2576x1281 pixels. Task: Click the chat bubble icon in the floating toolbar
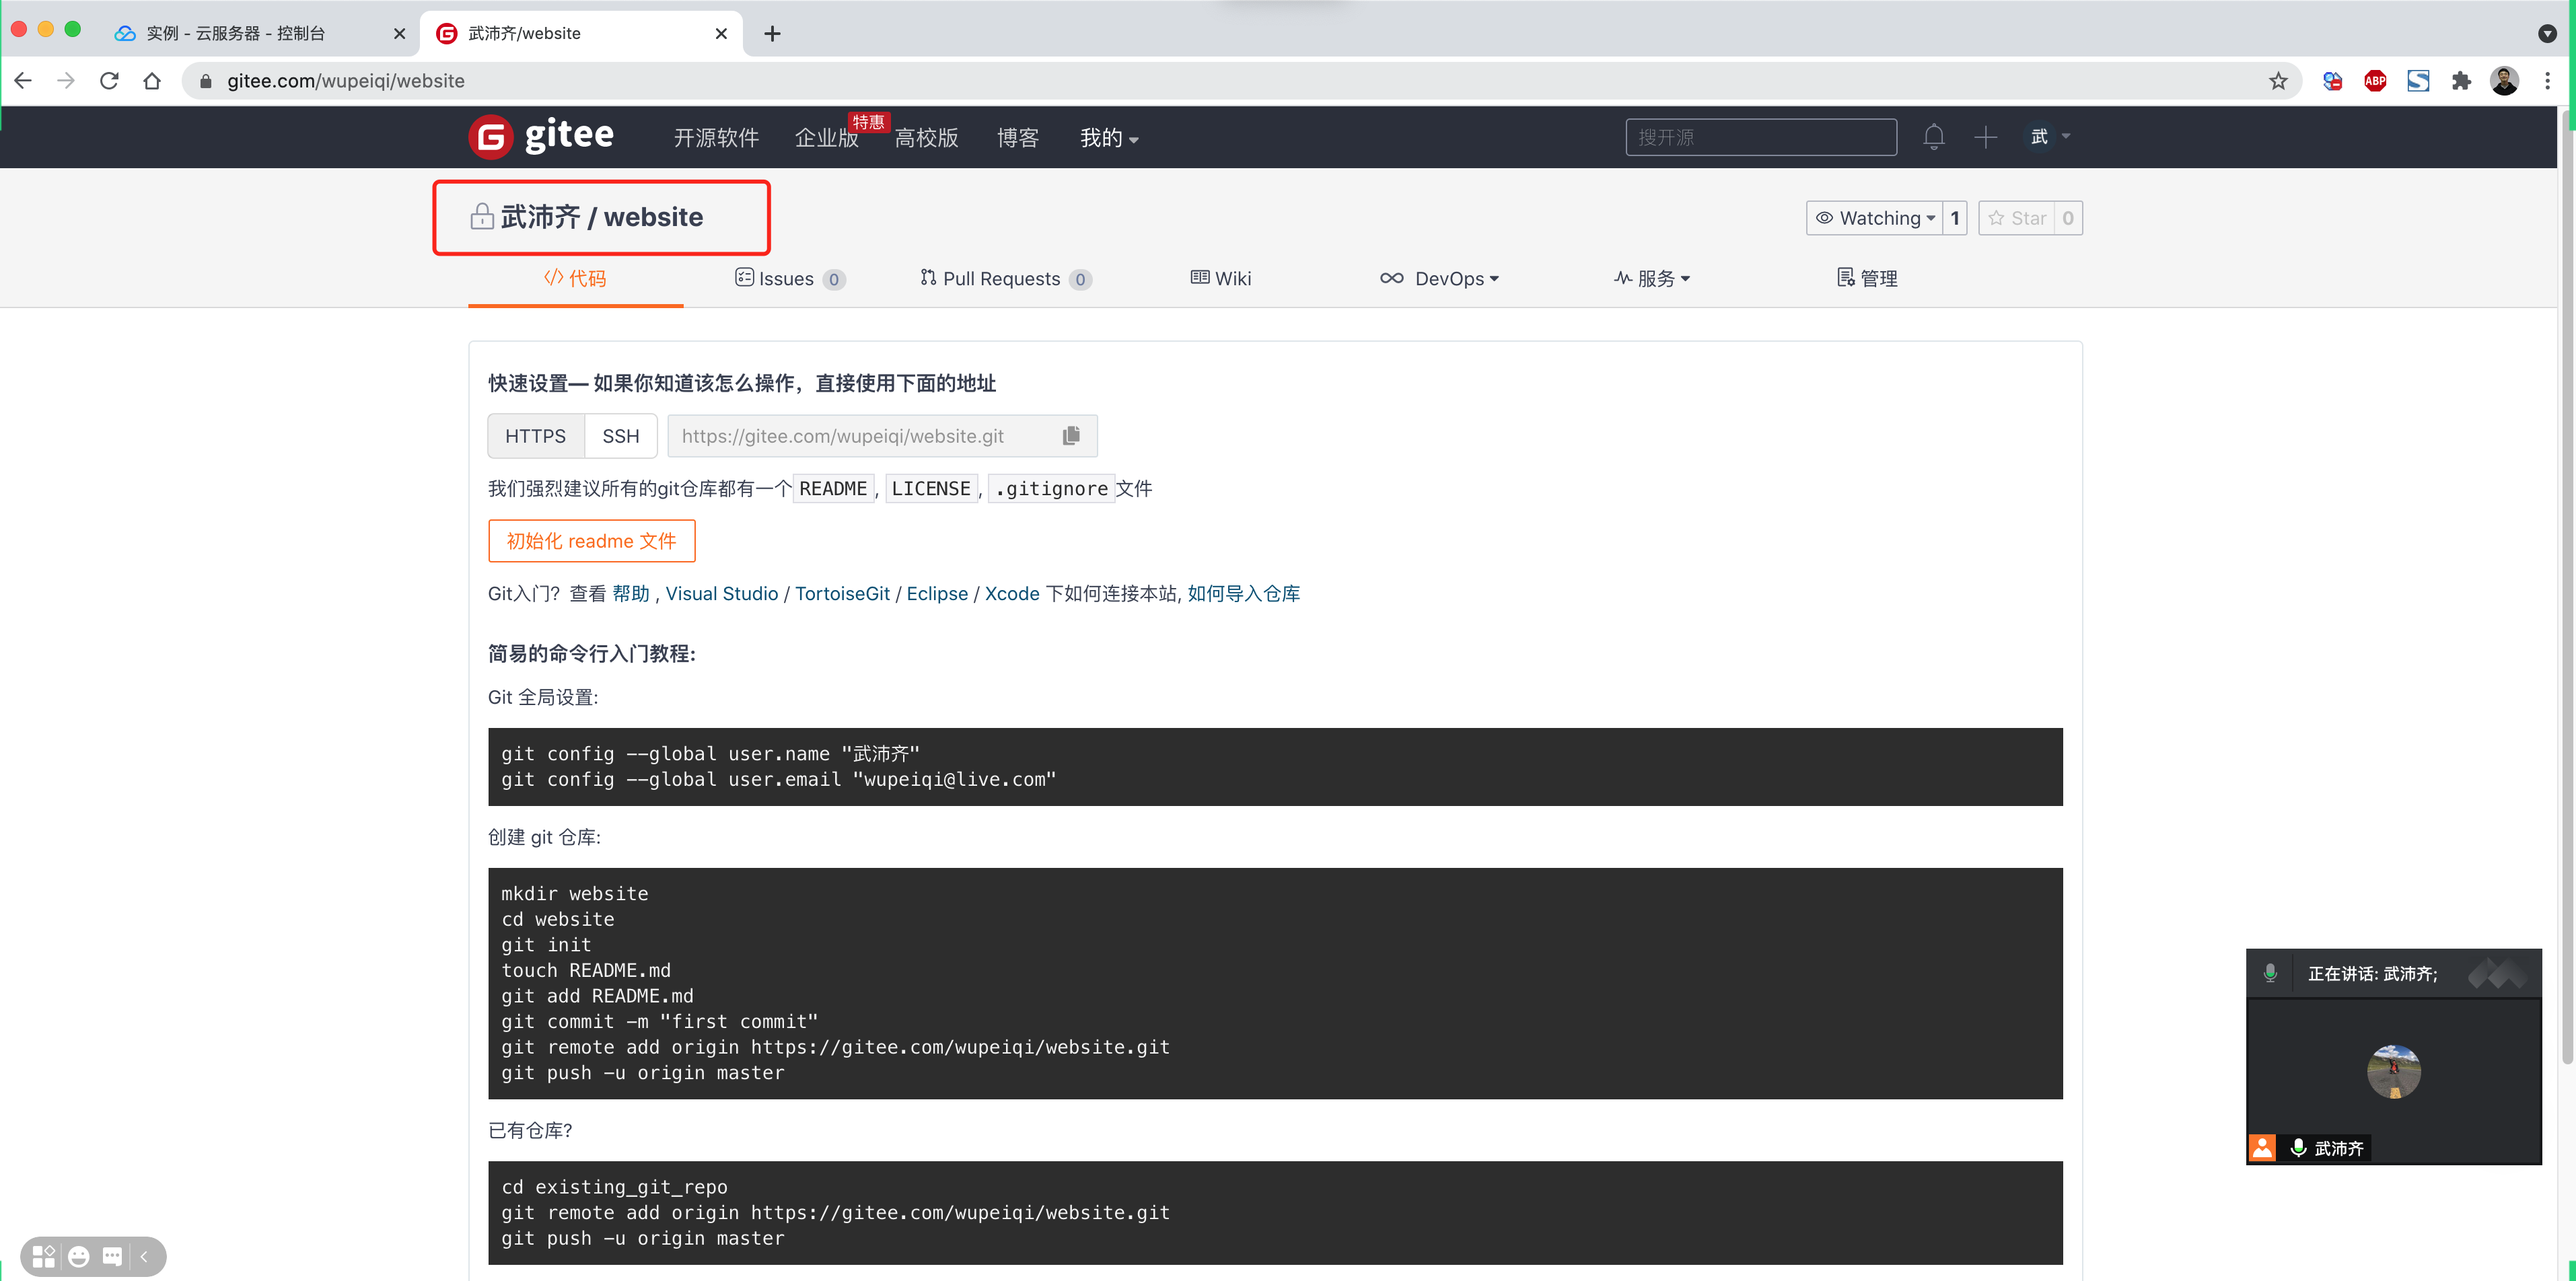[112, 1256]
